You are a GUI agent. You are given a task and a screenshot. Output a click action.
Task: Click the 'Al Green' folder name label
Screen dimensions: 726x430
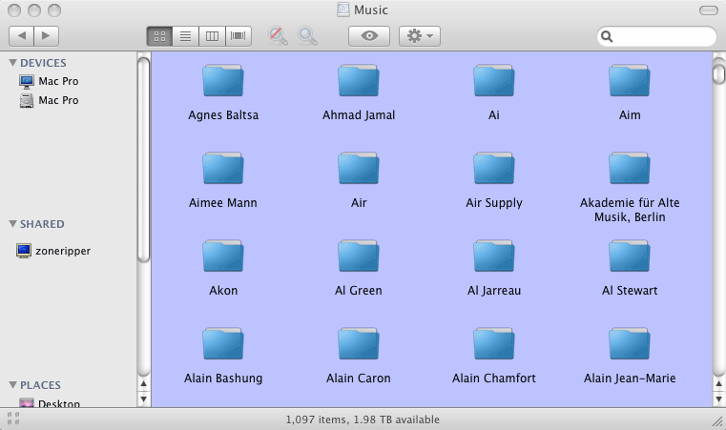[359, 291]
